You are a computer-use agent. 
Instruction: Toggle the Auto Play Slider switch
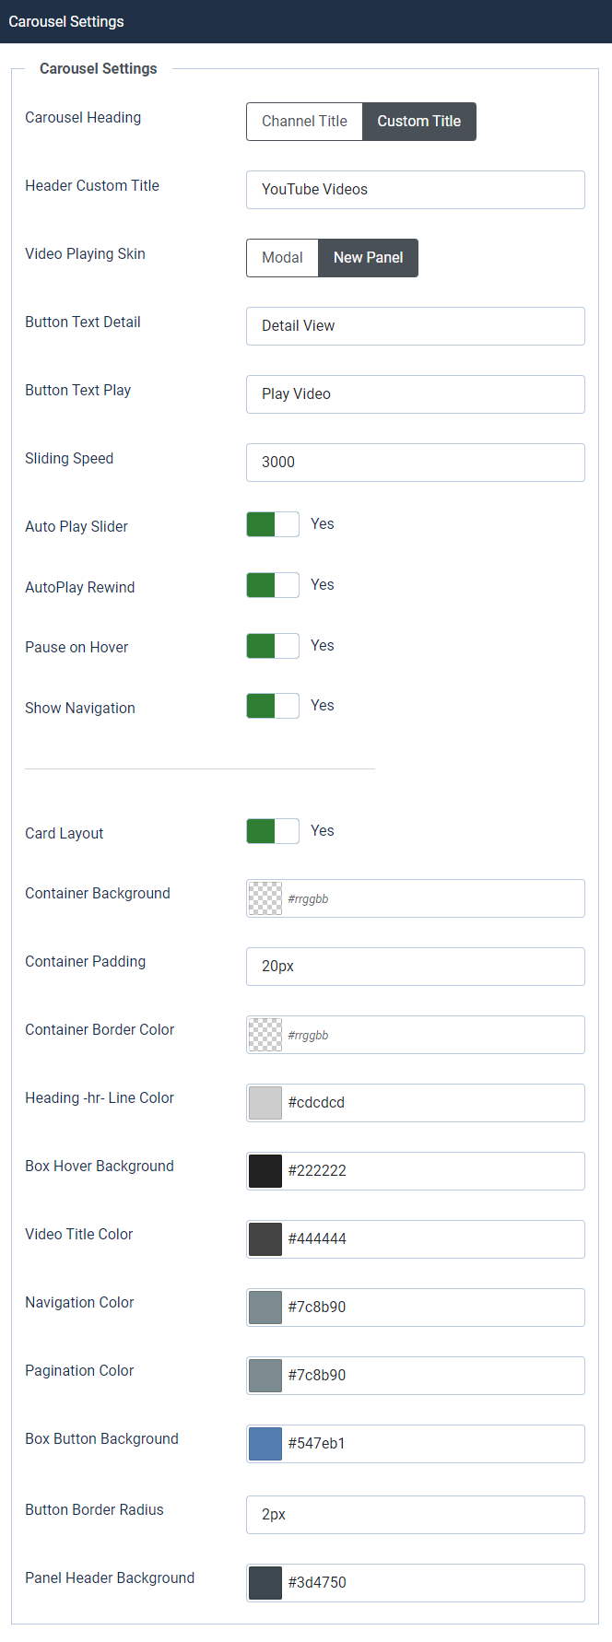[273, 524]
